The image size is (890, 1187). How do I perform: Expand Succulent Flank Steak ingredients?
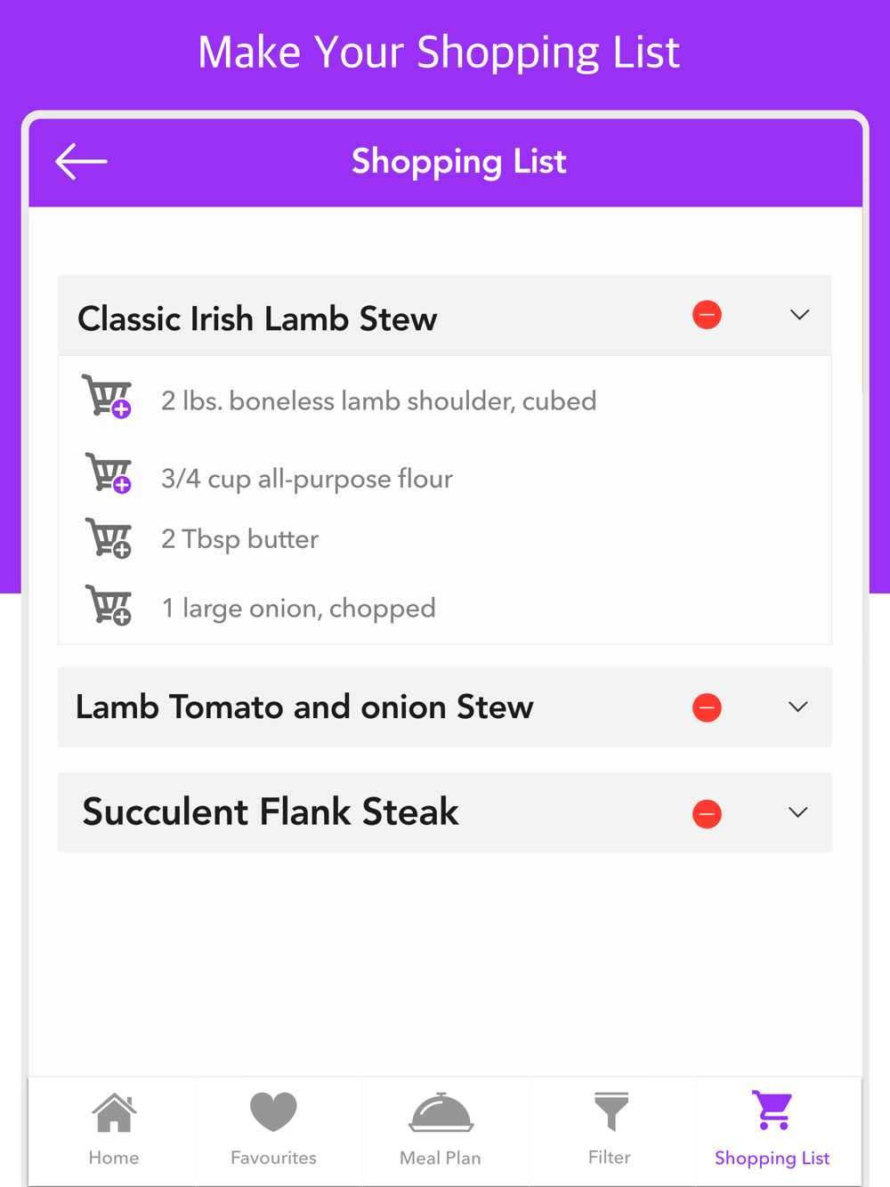point(797,812)
